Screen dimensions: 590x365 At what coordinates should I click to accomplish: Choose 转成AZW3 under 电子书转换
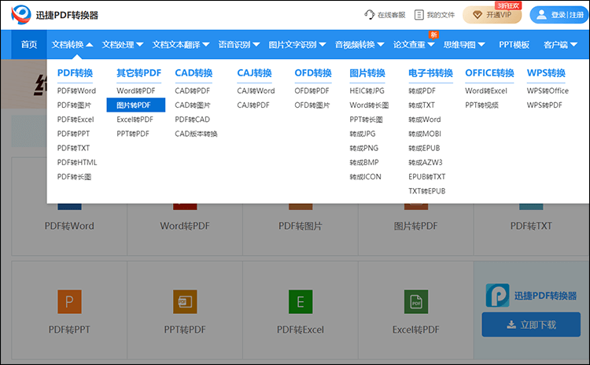click(426, 162)
